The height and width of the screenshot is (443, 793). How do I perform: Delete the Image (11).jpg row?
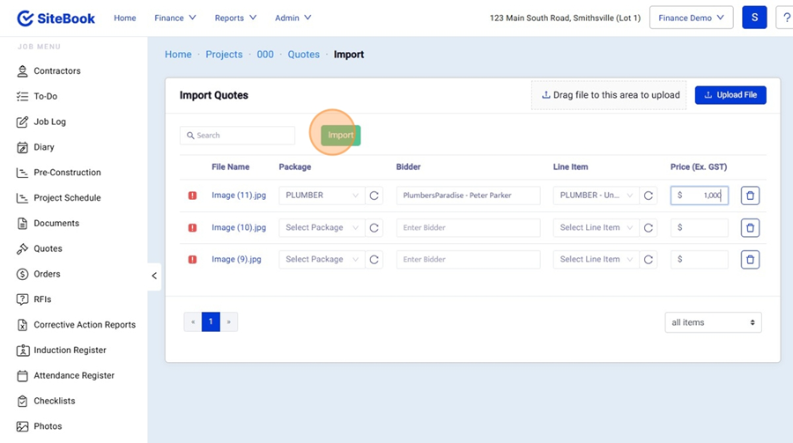[x=750, y=196]
